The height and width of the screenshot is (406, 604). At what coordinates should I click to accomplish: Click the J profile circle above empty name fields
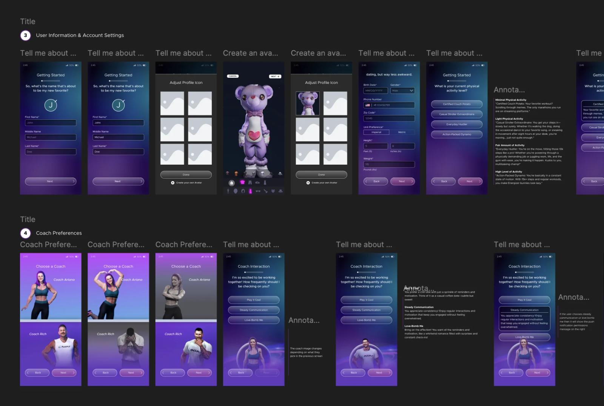click(51, 105)
